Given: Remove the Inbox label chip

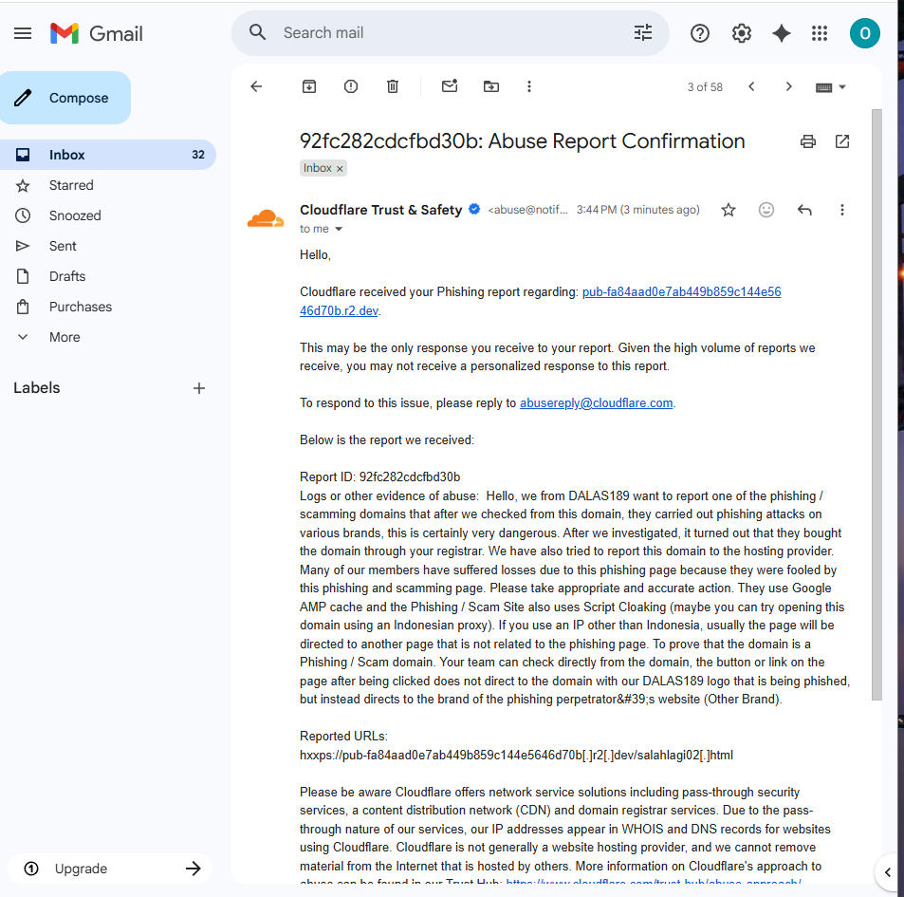Looking at the screenshot, I should pos(340,168).
